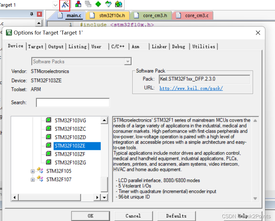Open the Pack Installer icon
This screenshot has width=275, height=221.
(x=118, y=4)
